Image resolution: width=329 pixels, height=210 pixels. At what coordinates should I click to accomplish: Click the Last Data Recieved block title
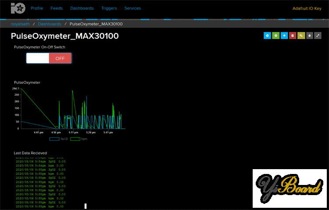pyautogui.click(x=30, y=153)
